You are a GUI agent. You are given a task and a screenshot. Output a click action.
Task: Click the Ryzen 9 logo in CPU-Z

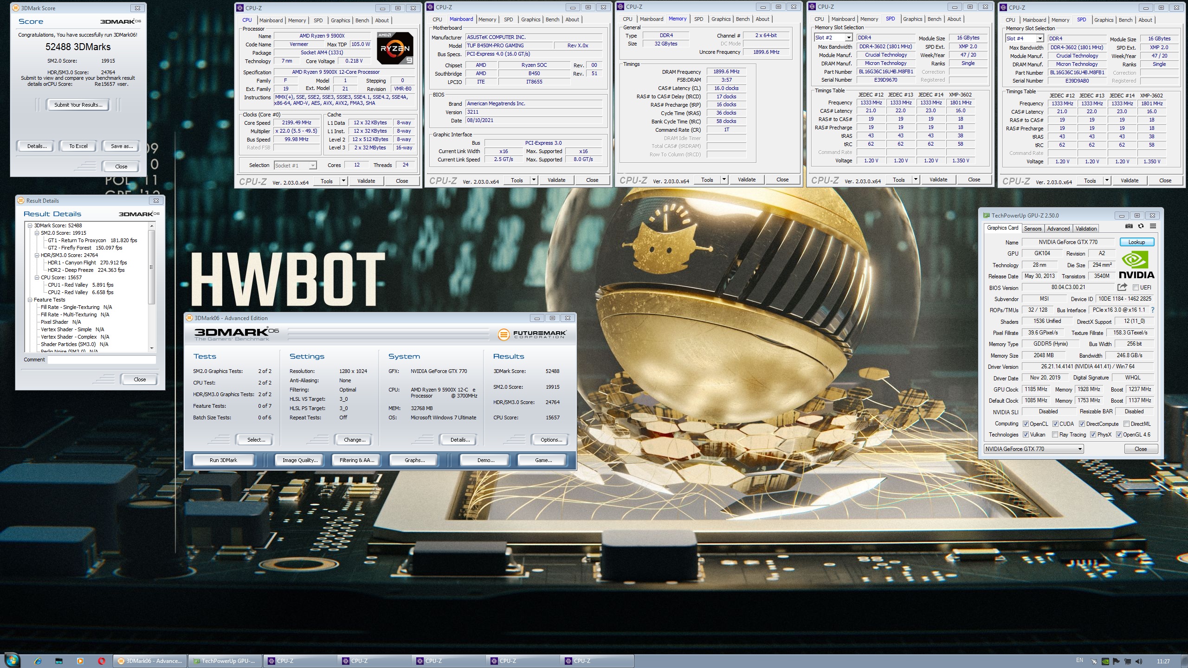click(x=395, y=48)
